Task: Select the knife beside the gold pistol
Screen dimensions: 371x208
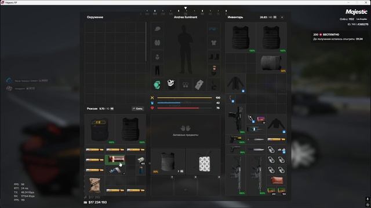Action: coord(256,139)
